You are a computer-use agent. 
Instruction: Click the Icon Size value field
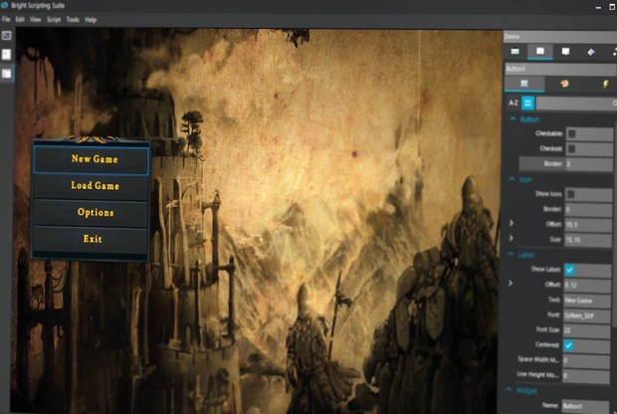[x=587, y=239]
